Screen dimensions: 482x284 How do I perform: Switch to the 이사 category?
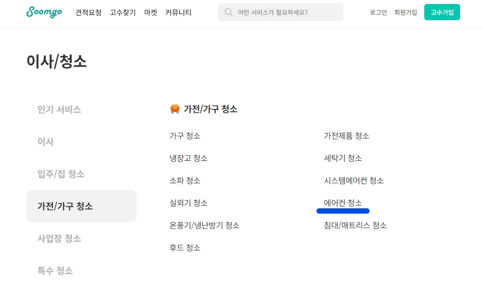[x=46, y=142]
